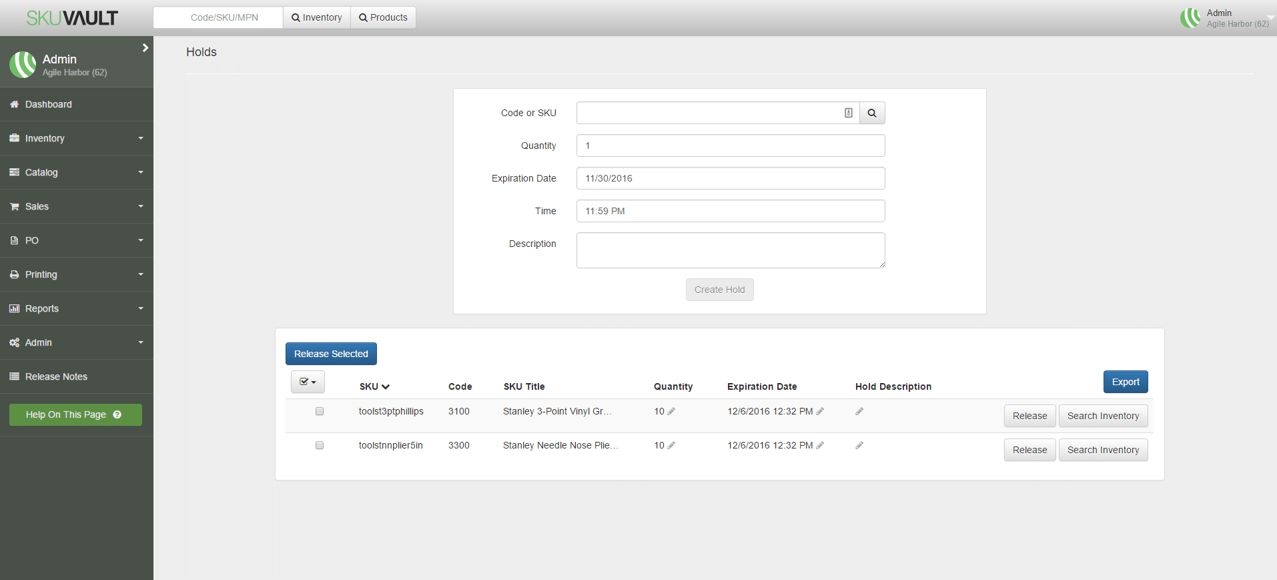
Task: Expand the Reports sidebar menu
Action: (76, 309)
